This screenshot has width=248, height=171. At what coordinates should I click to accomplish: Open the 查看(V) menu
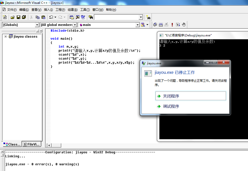click(36, 10)
